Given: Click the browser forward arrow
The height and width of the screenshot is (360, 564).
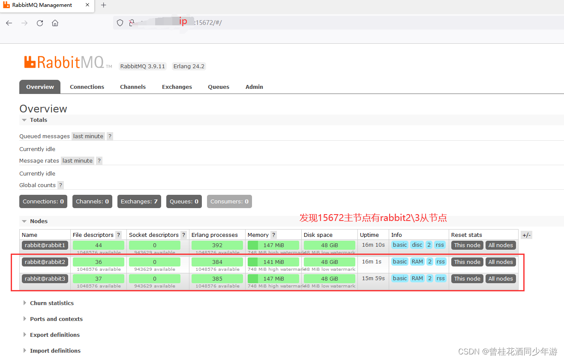Looking at the screenshot, I should tap(24, 23).
